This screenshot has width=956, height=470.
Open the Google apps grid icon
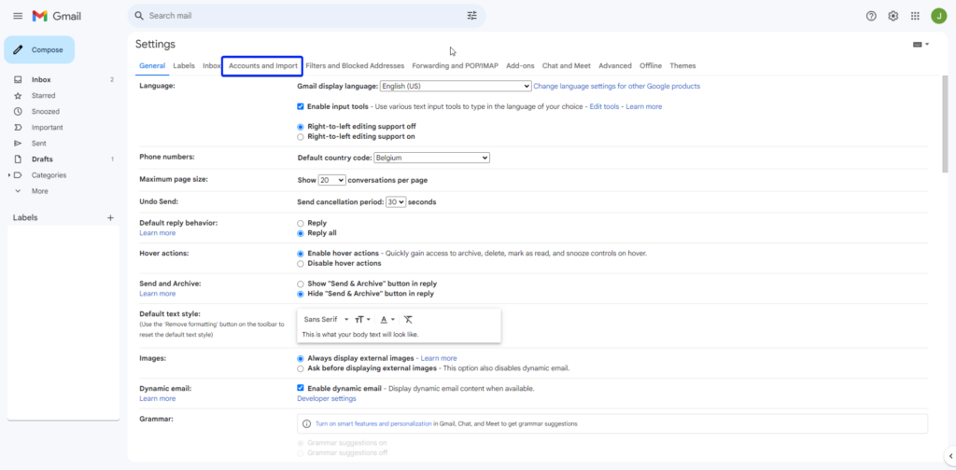pyautogui.click(x=915, y=16)
